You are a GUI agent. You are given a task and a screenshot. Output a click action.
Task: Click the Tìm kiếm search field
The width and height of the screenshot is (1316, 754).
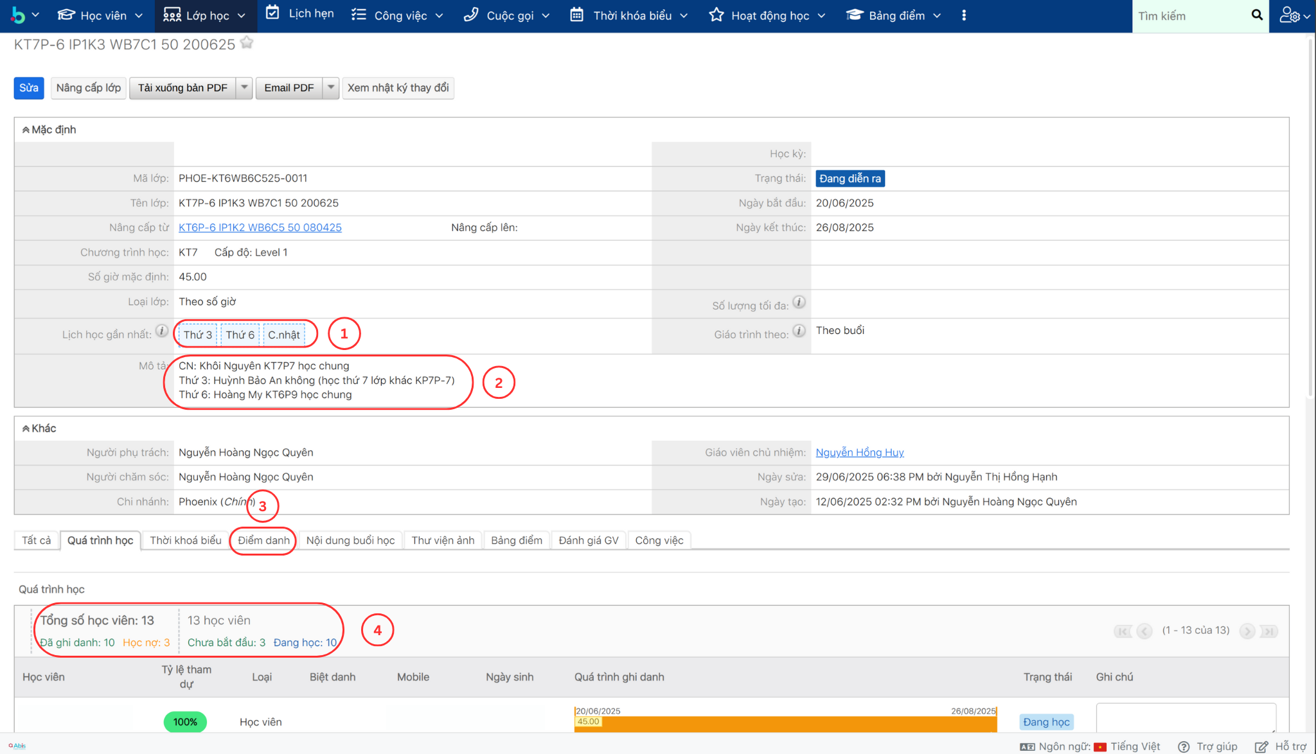[x=1189, y=16]
